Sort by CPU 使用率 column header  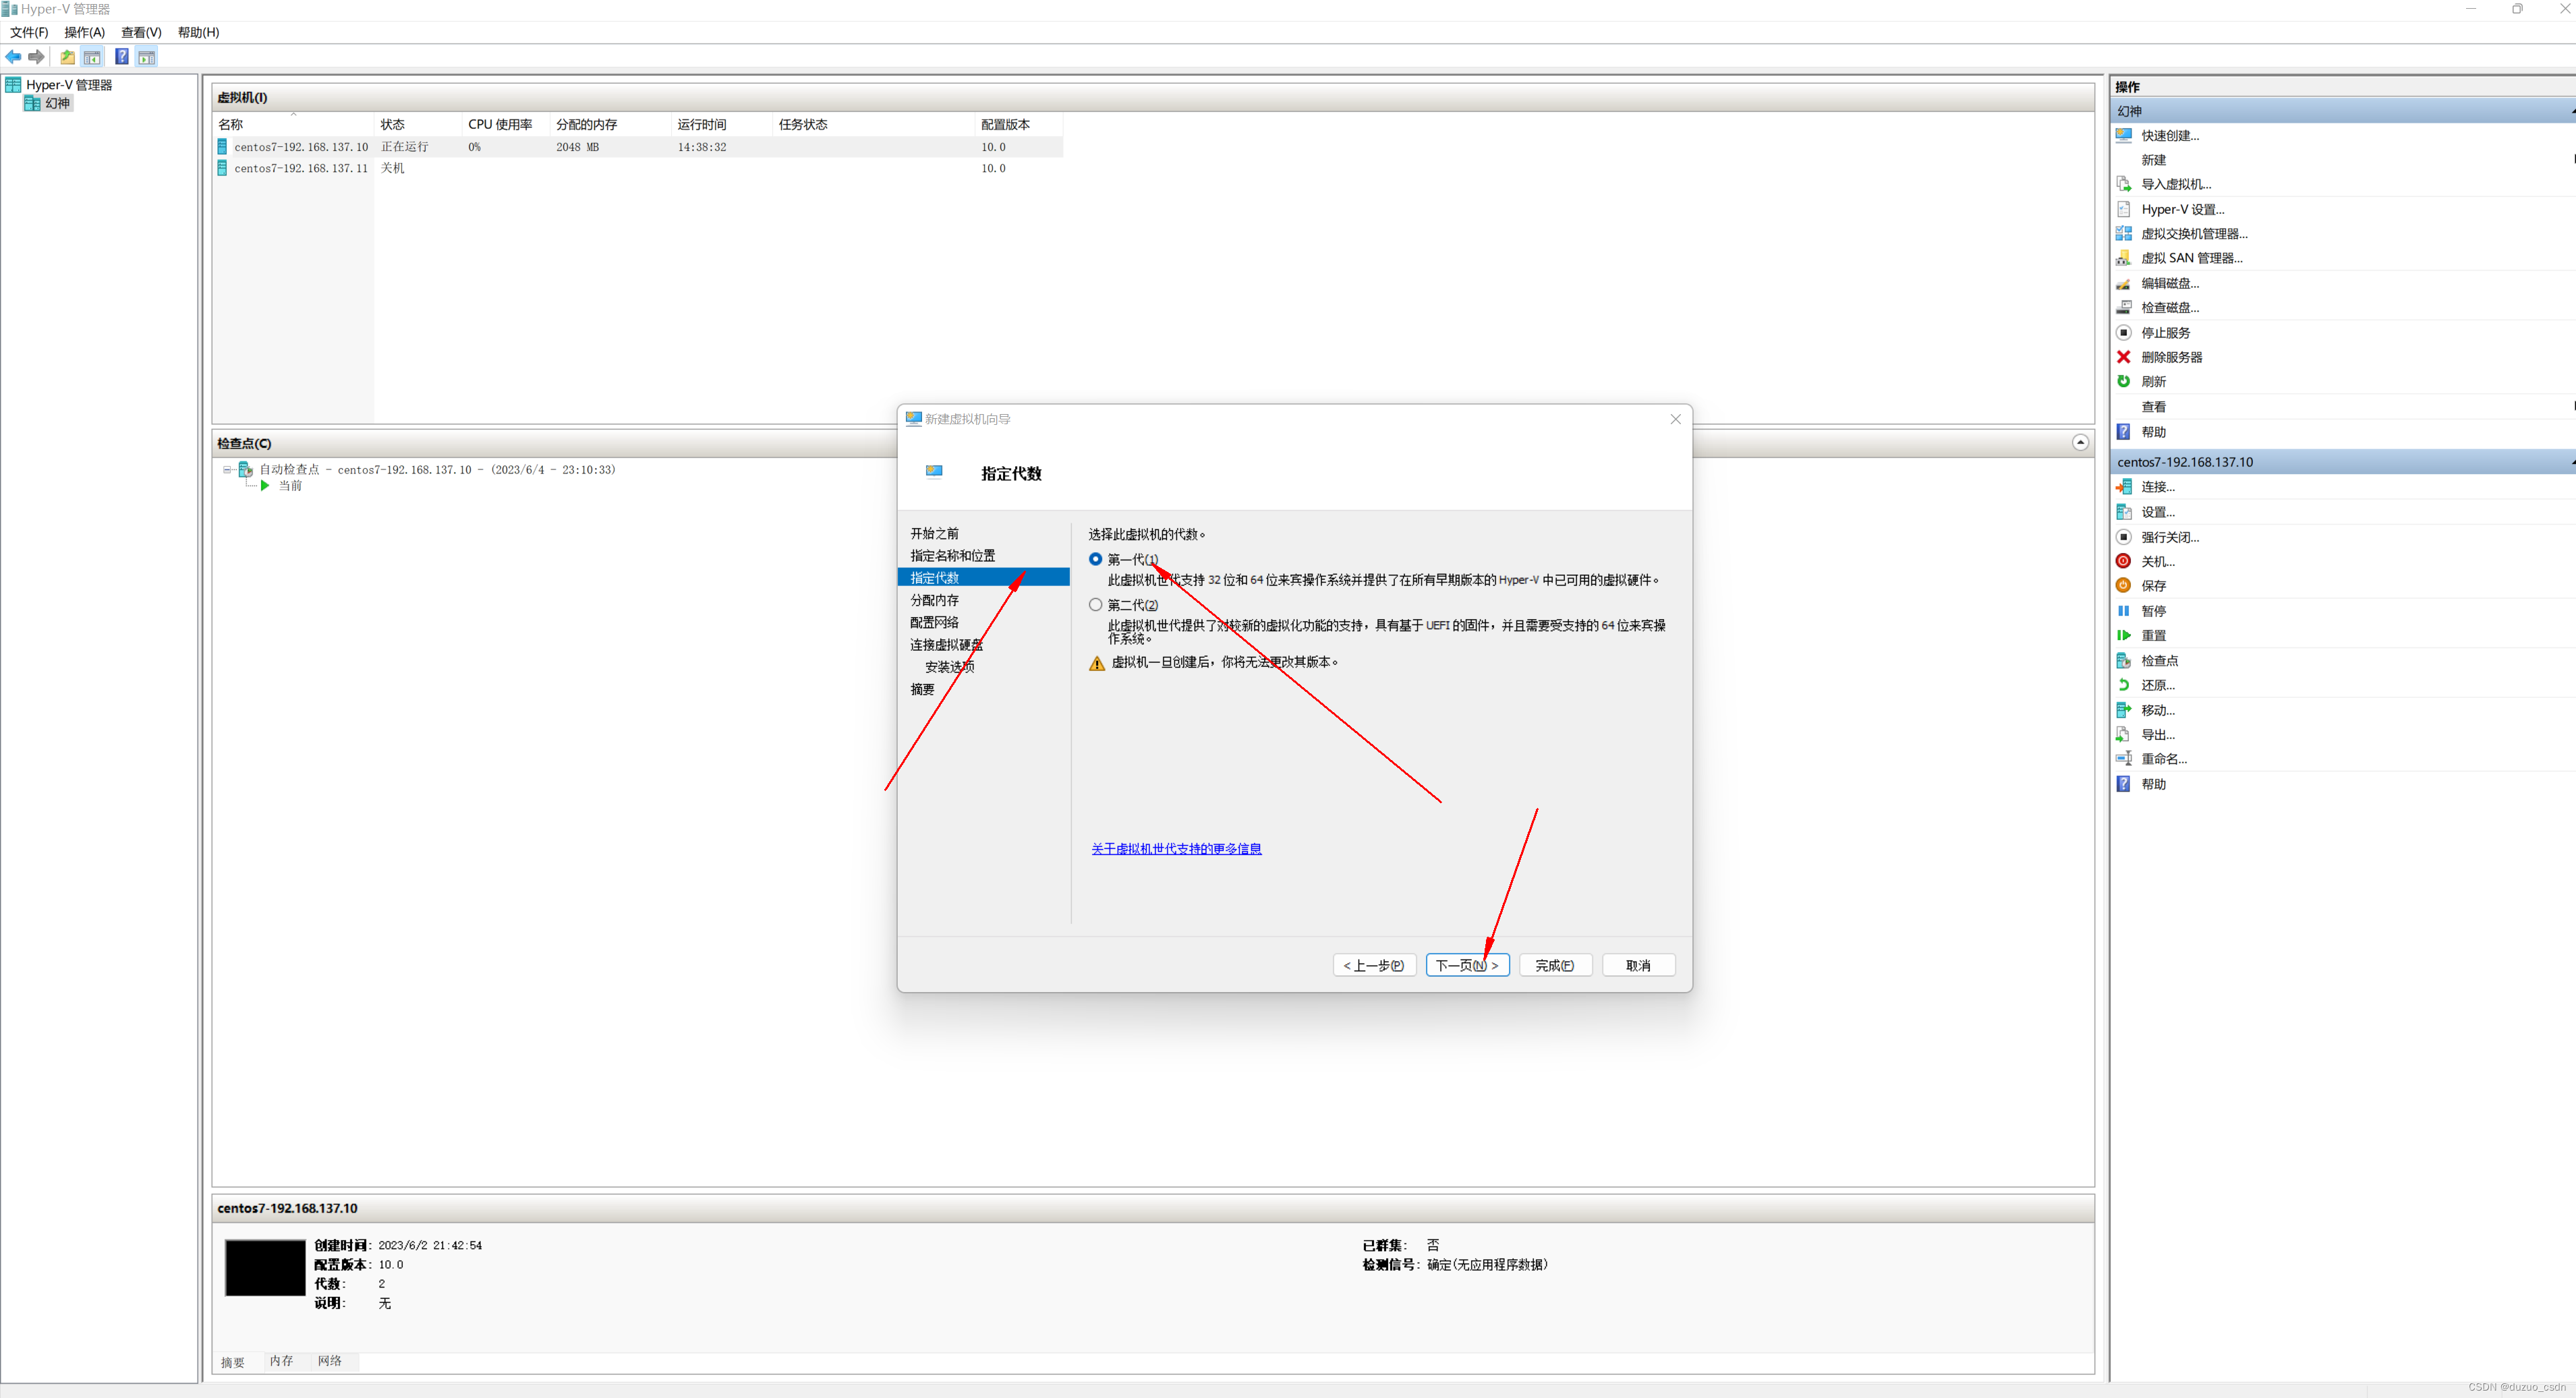506,124
